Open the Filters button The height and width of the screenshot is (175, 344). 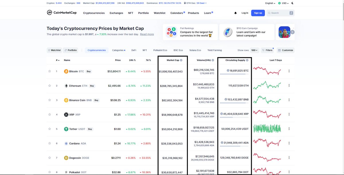point(267,50)
